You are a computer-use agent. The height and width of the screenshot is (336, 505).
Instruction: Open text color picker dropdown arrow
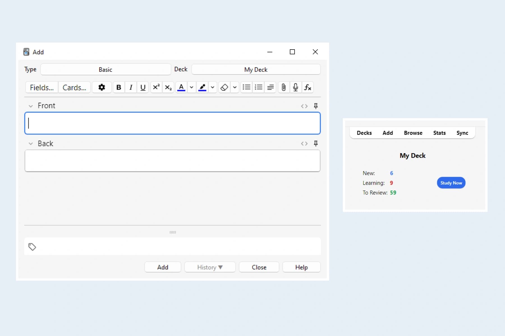tap(192, 87)
